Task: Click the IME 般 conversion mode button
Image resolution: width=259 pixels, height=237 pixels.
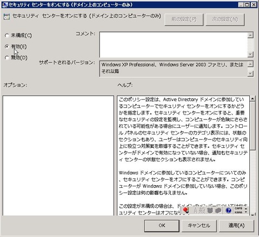Action: [x=202, y=211]
